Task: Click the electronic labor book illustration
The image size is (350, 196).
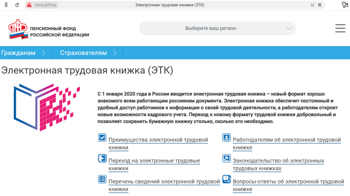Action: (46, 107)
